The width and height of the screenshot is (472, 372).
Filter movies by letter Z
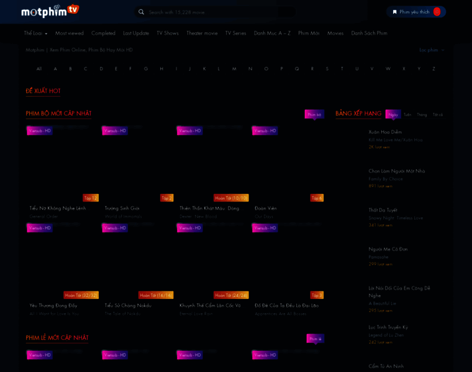click(x=433, y=69)
